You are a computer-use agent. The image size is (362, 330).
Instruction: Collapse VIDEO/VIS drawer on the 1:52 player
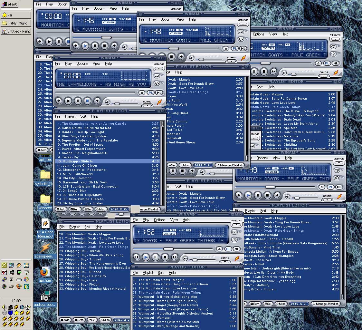click(236, 225)
